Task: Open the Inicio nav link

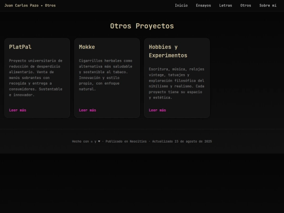Action: (x=181, y=5)
